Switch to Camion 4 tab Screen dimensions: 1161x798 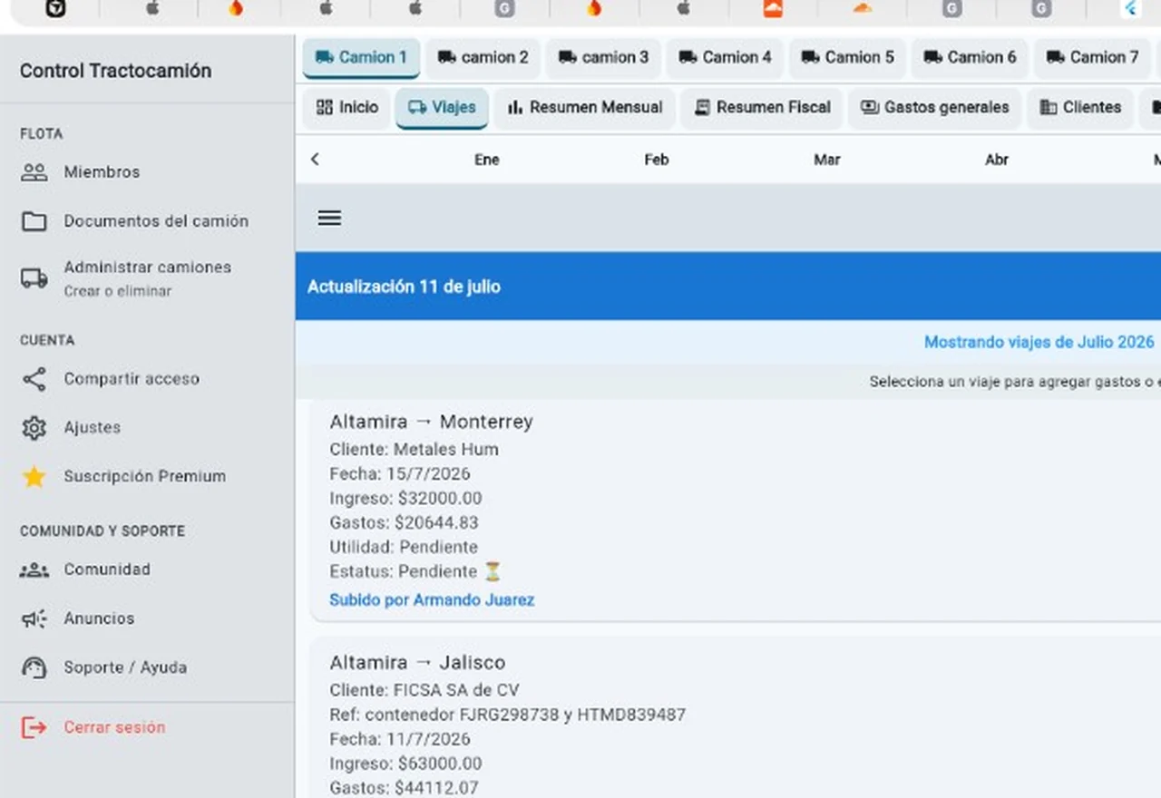(x=725, y=57)
